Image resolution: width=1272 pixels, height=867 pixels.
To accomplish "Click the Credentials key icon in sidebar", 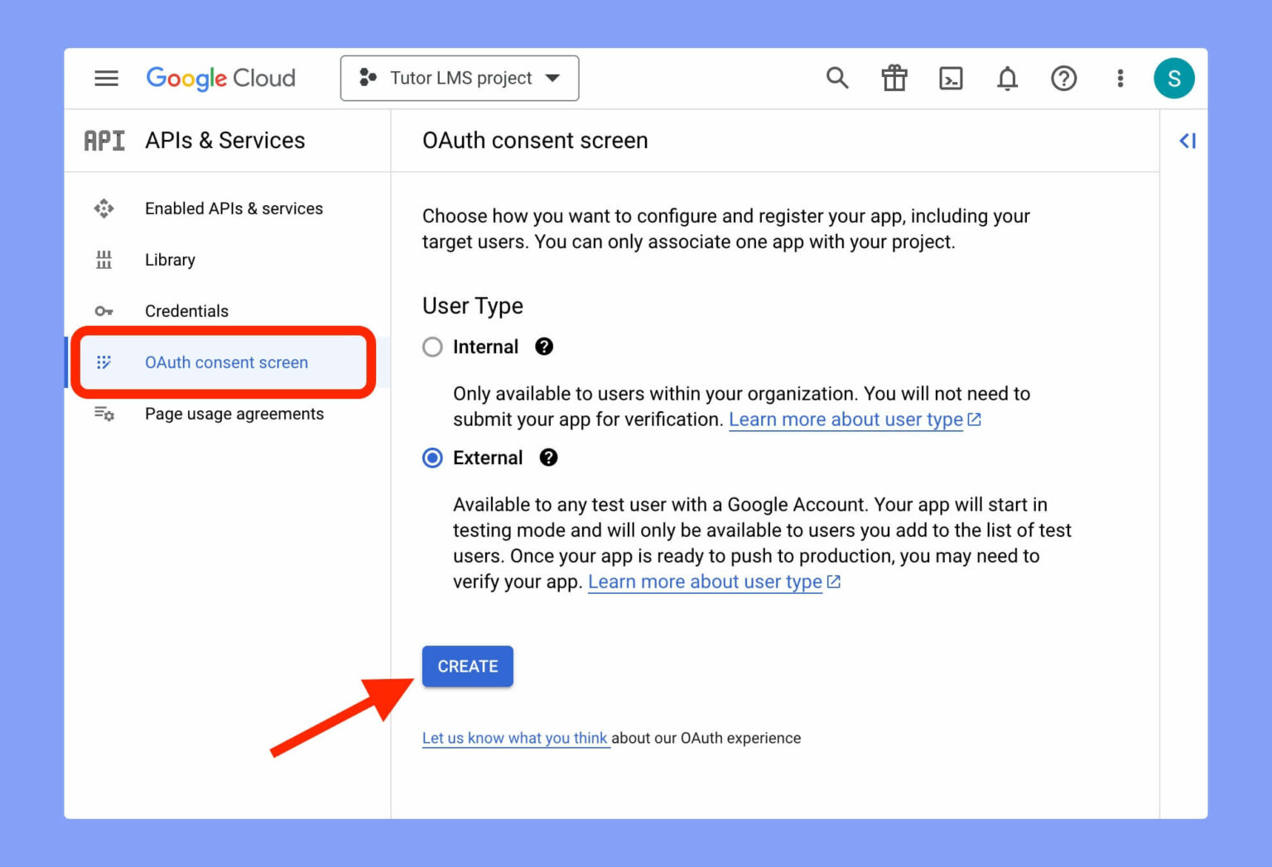I will tap(104, 311).
